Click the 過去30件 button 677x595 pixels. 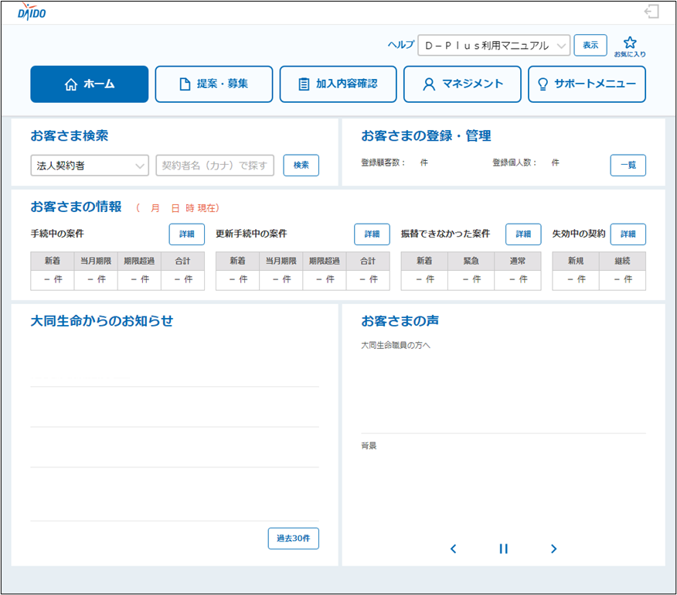(293, 539)
